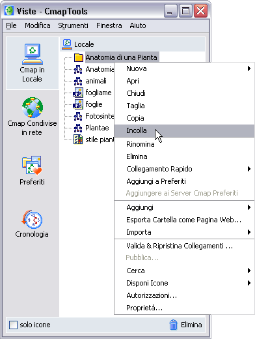The height and width of the screenshot is (339, 255).
Task: Choose Chiudi in the context menu
Action: click(184, 93)
